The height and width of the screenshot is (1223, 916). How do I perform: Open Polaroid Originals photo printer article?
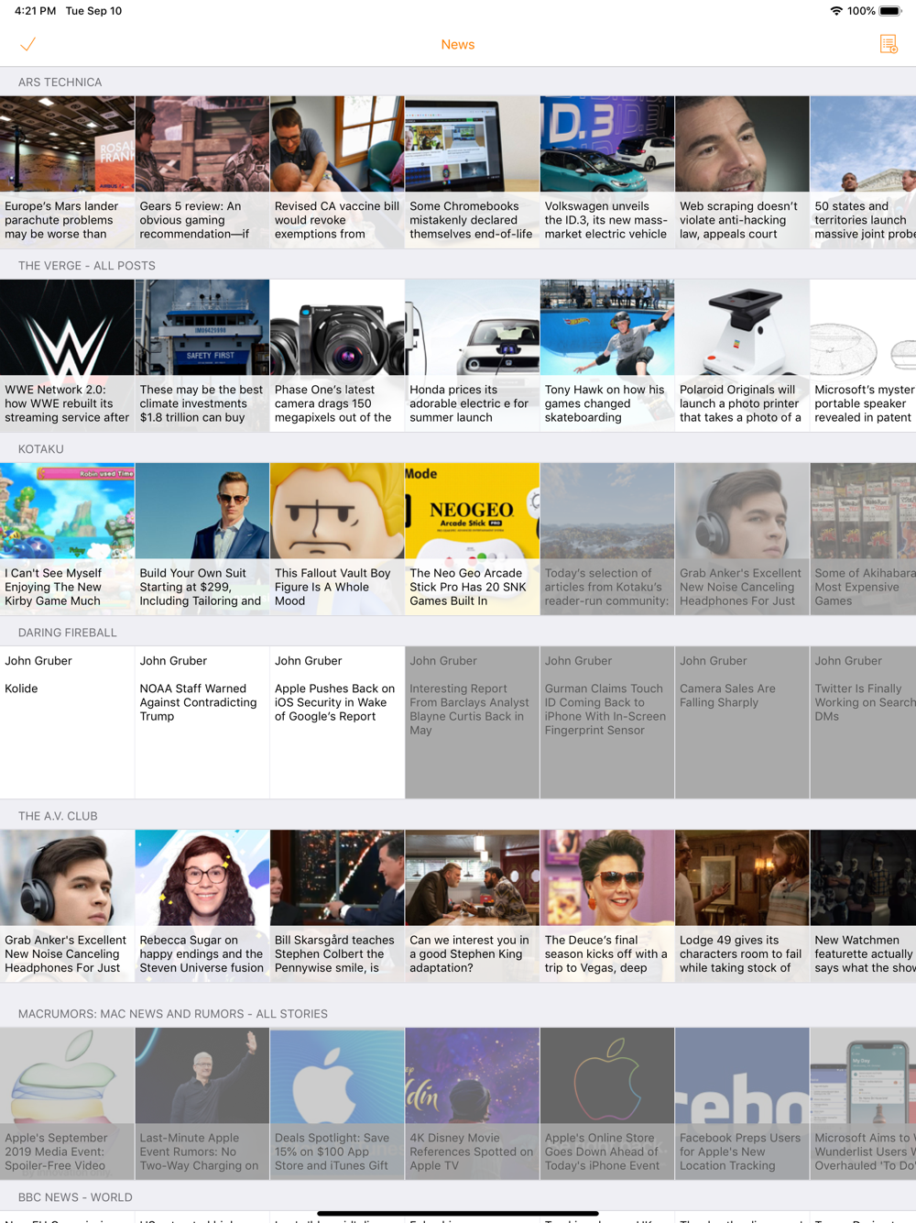[743, 356]
